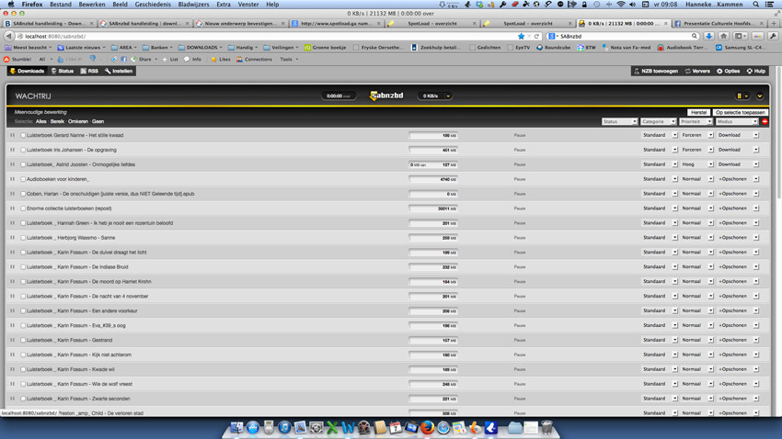Click the 'Omkeren' selection link

(78, 121)
